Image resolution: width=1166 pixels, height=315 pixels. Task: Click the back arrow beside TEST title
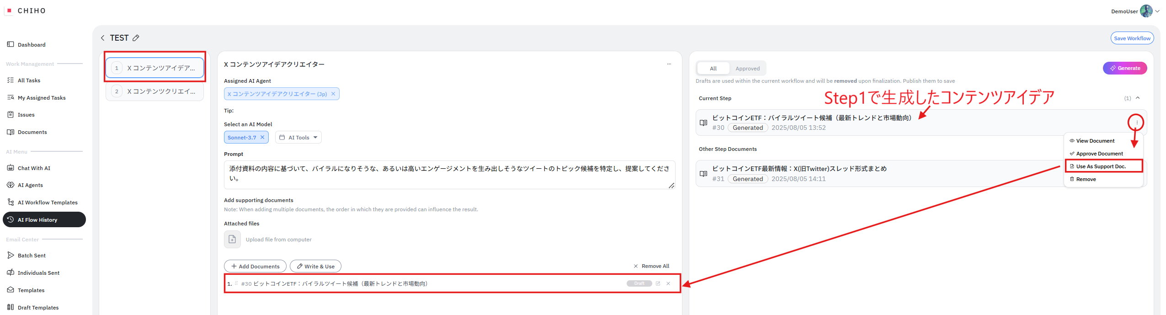point(102,38)
